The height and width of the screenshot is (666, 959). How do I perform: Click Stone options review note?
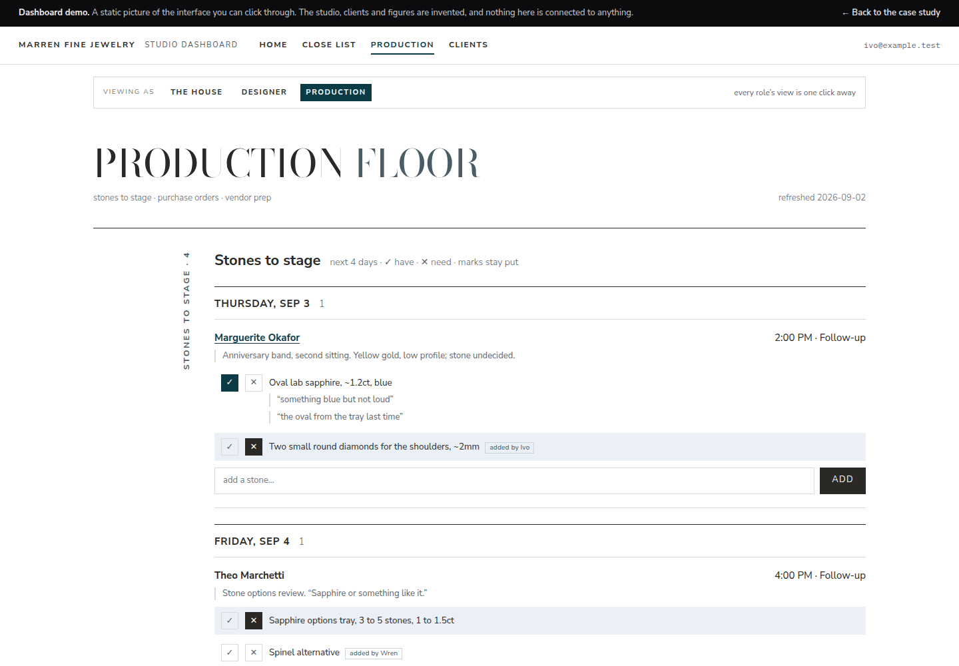324,593
